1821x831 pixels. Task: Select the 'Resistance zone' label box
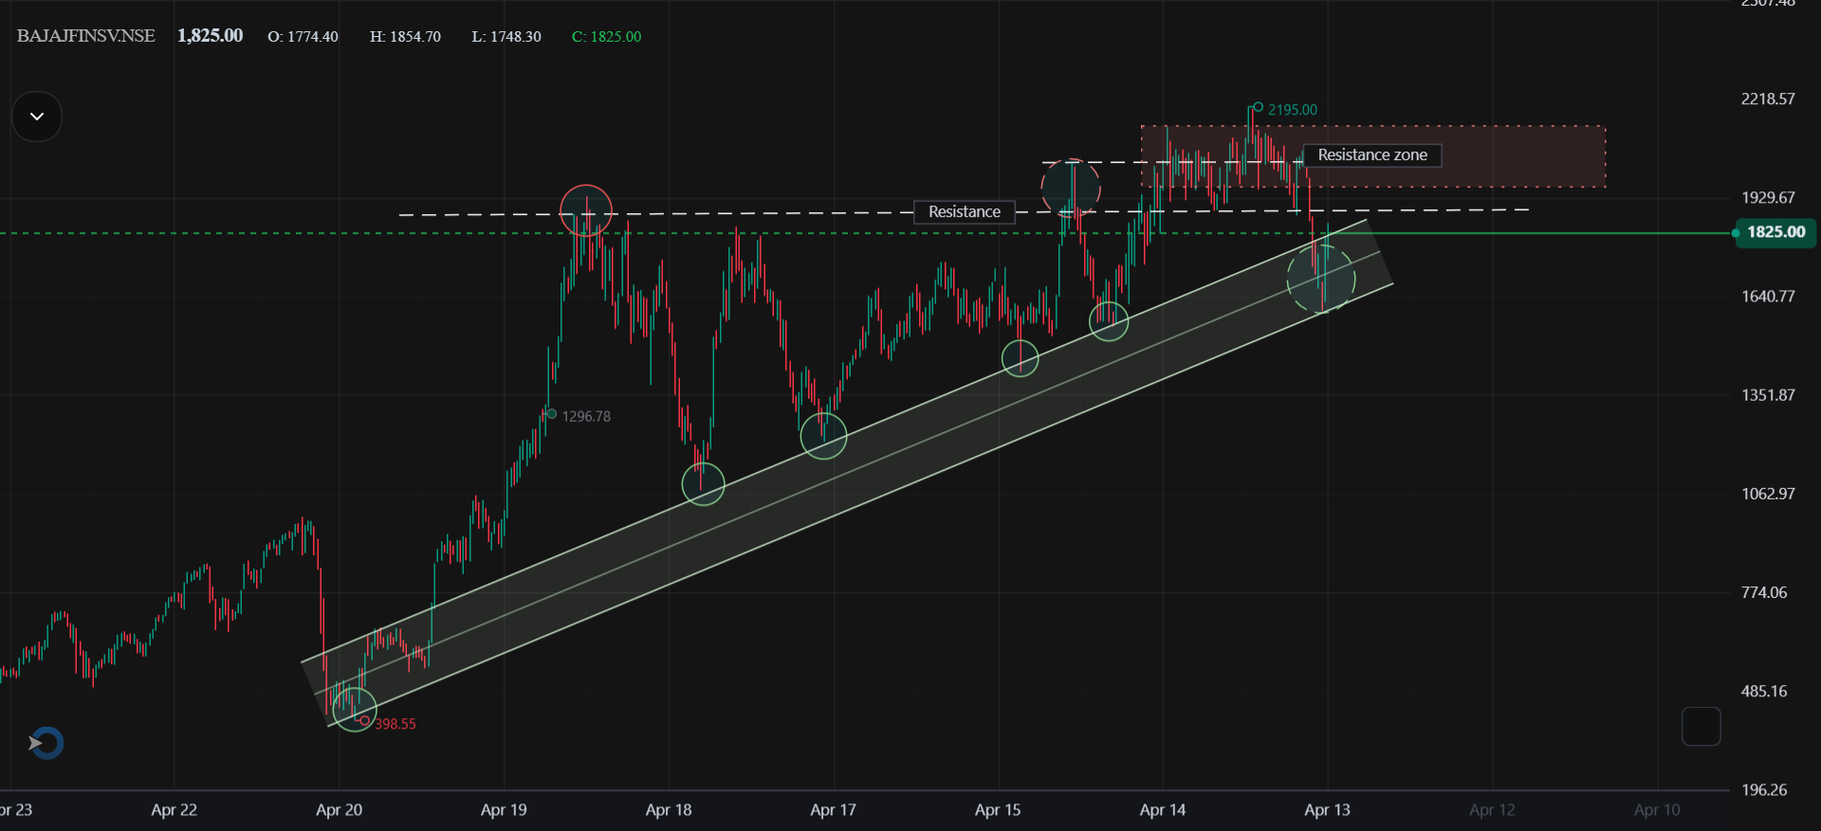[x=1372, y=155]
